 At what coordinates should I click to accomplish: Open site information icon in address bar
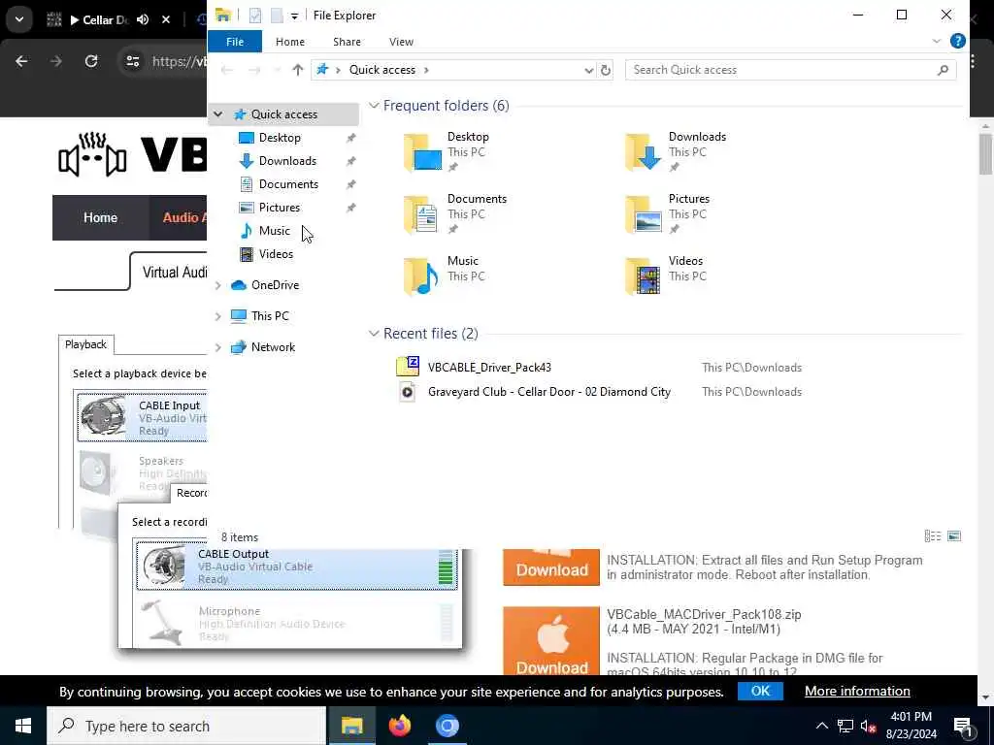coord(132,61)
